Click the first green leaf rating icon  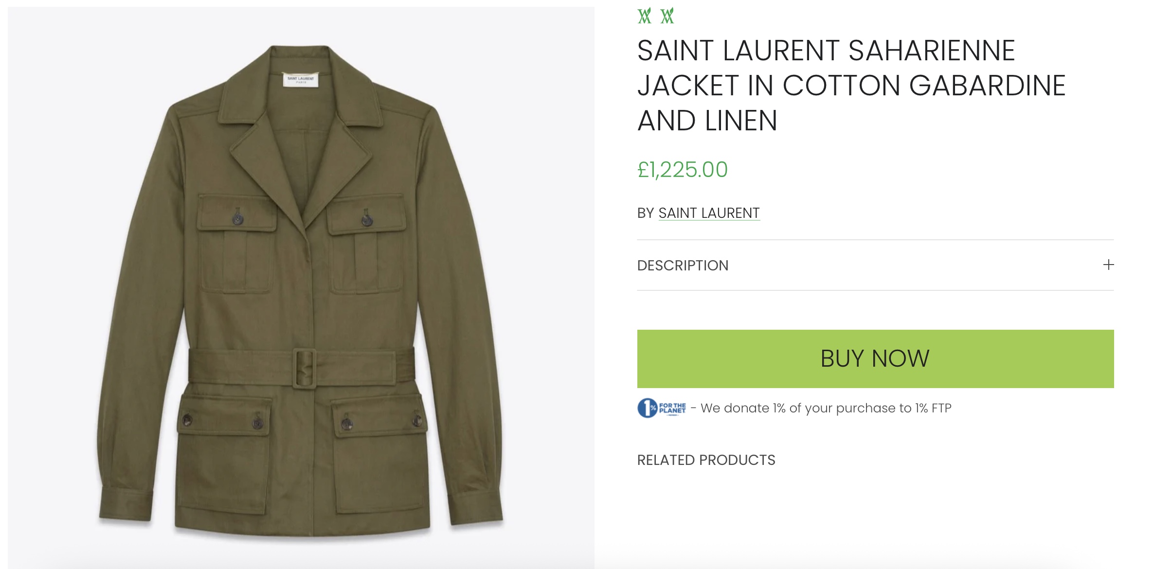pos(644,16)
